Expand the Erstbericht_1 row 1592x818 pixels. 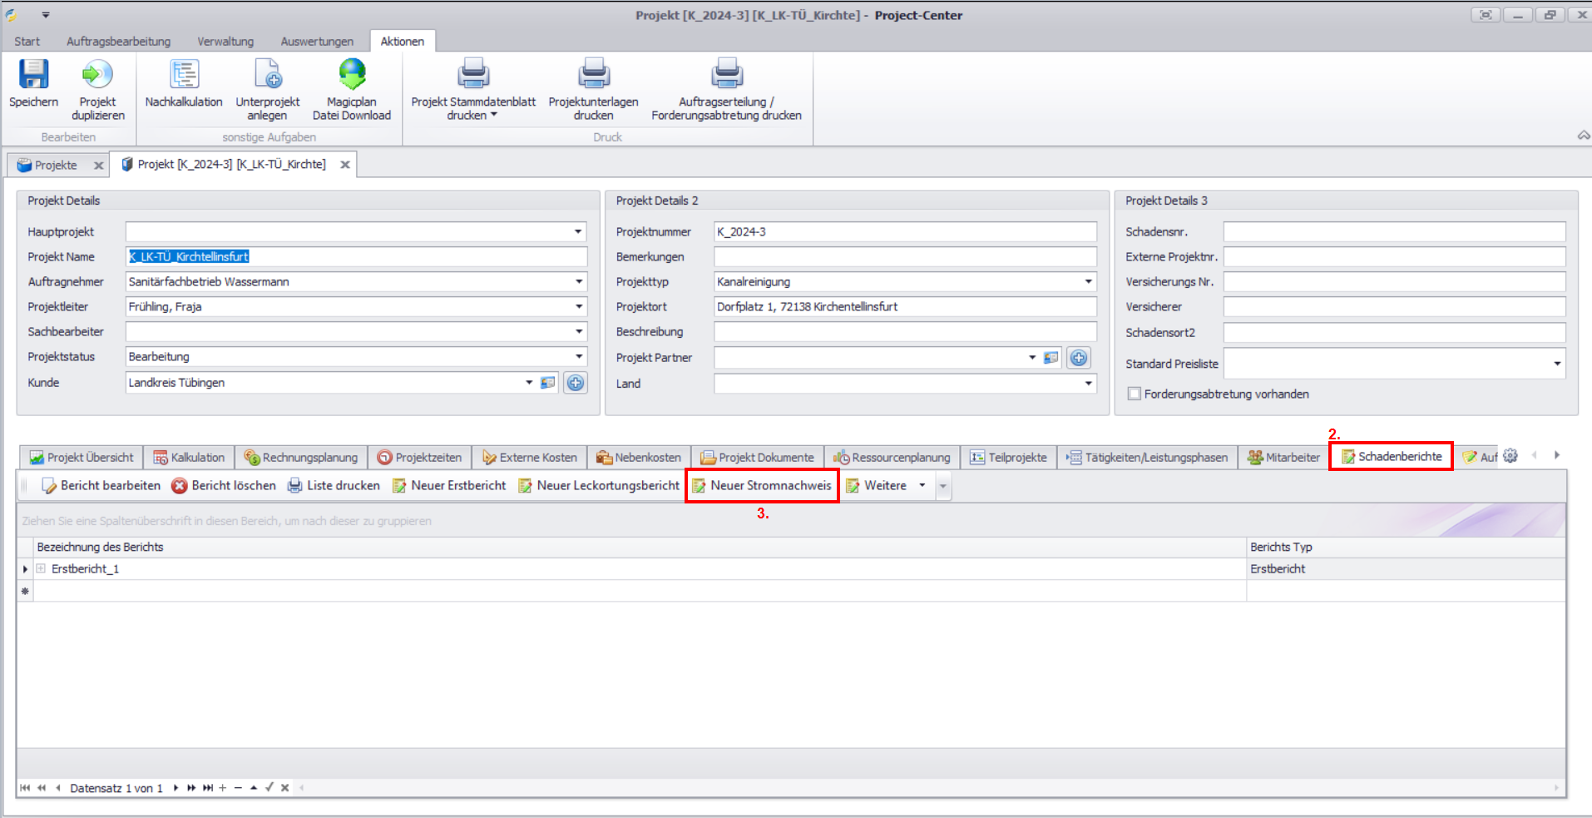point(41,569)
